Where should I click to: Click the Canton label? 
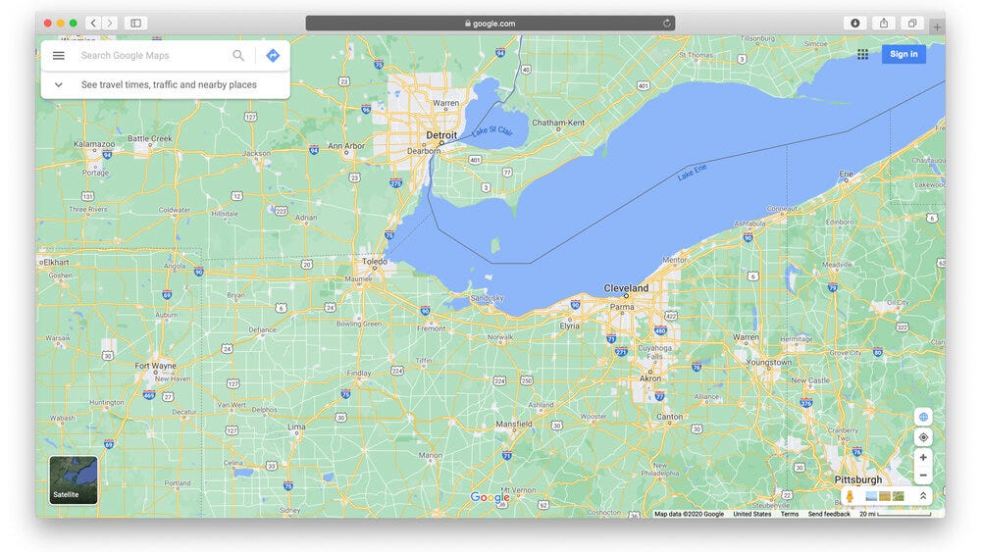[x=669, y=417]
